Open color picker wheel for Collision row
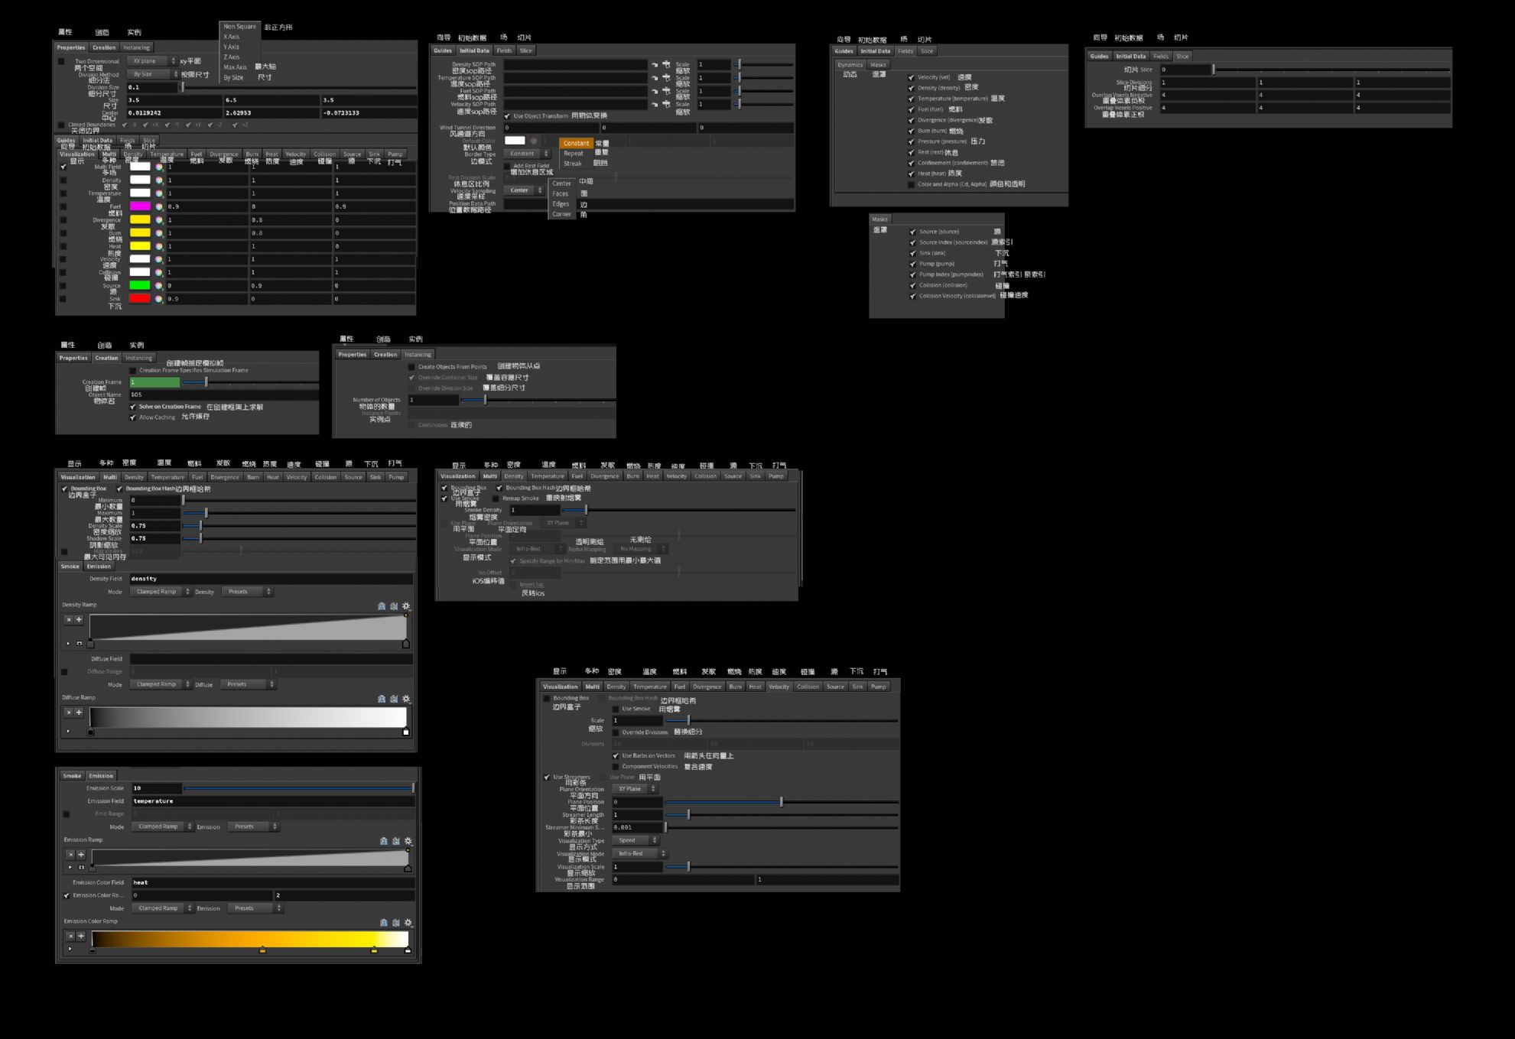The height and width of the screenshot is (1039, 1515). coord(159,272)
